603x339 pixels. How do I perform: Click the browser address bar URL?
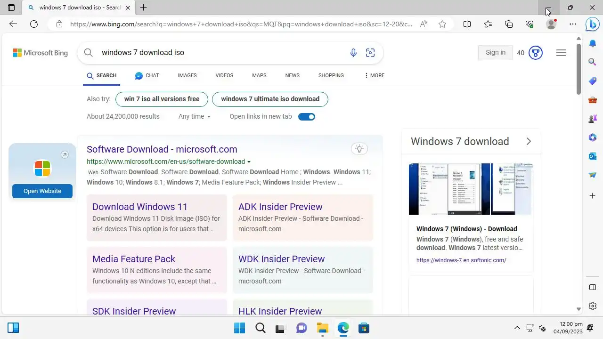[241, 24]
